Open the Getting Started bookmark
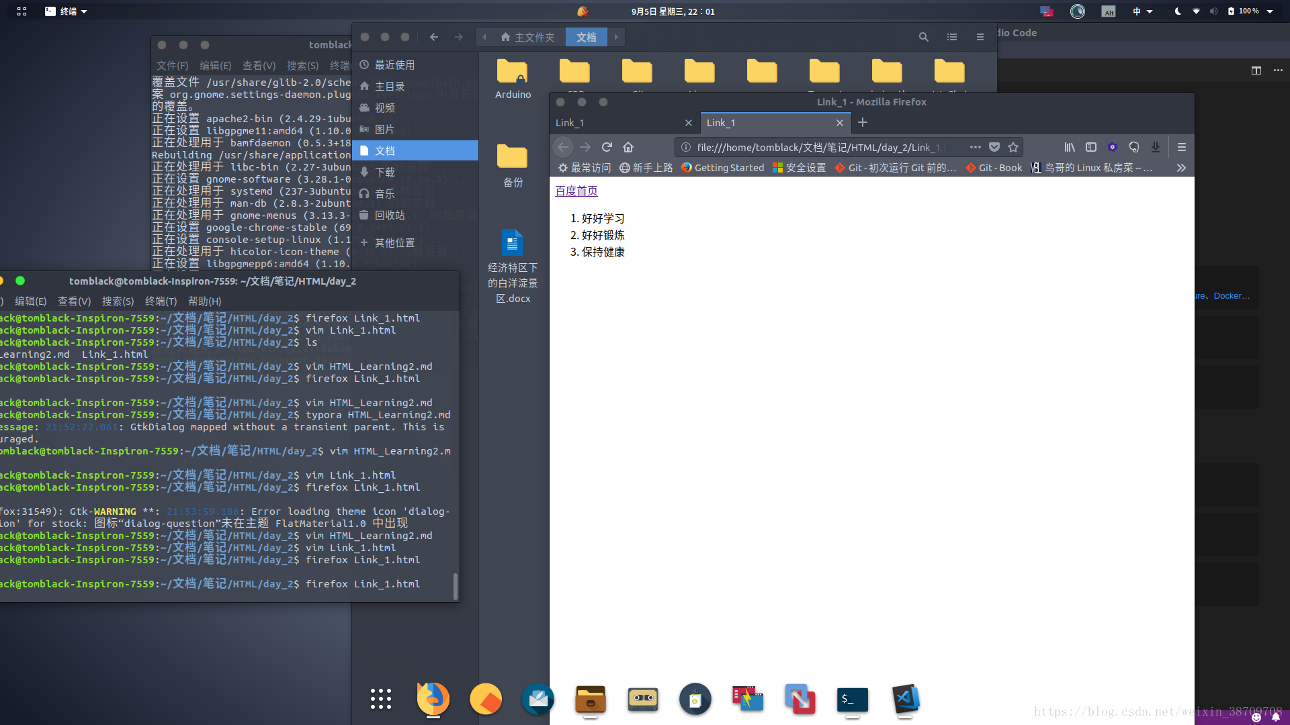Viewport: 1290px width, 725px height. point(723,168)
